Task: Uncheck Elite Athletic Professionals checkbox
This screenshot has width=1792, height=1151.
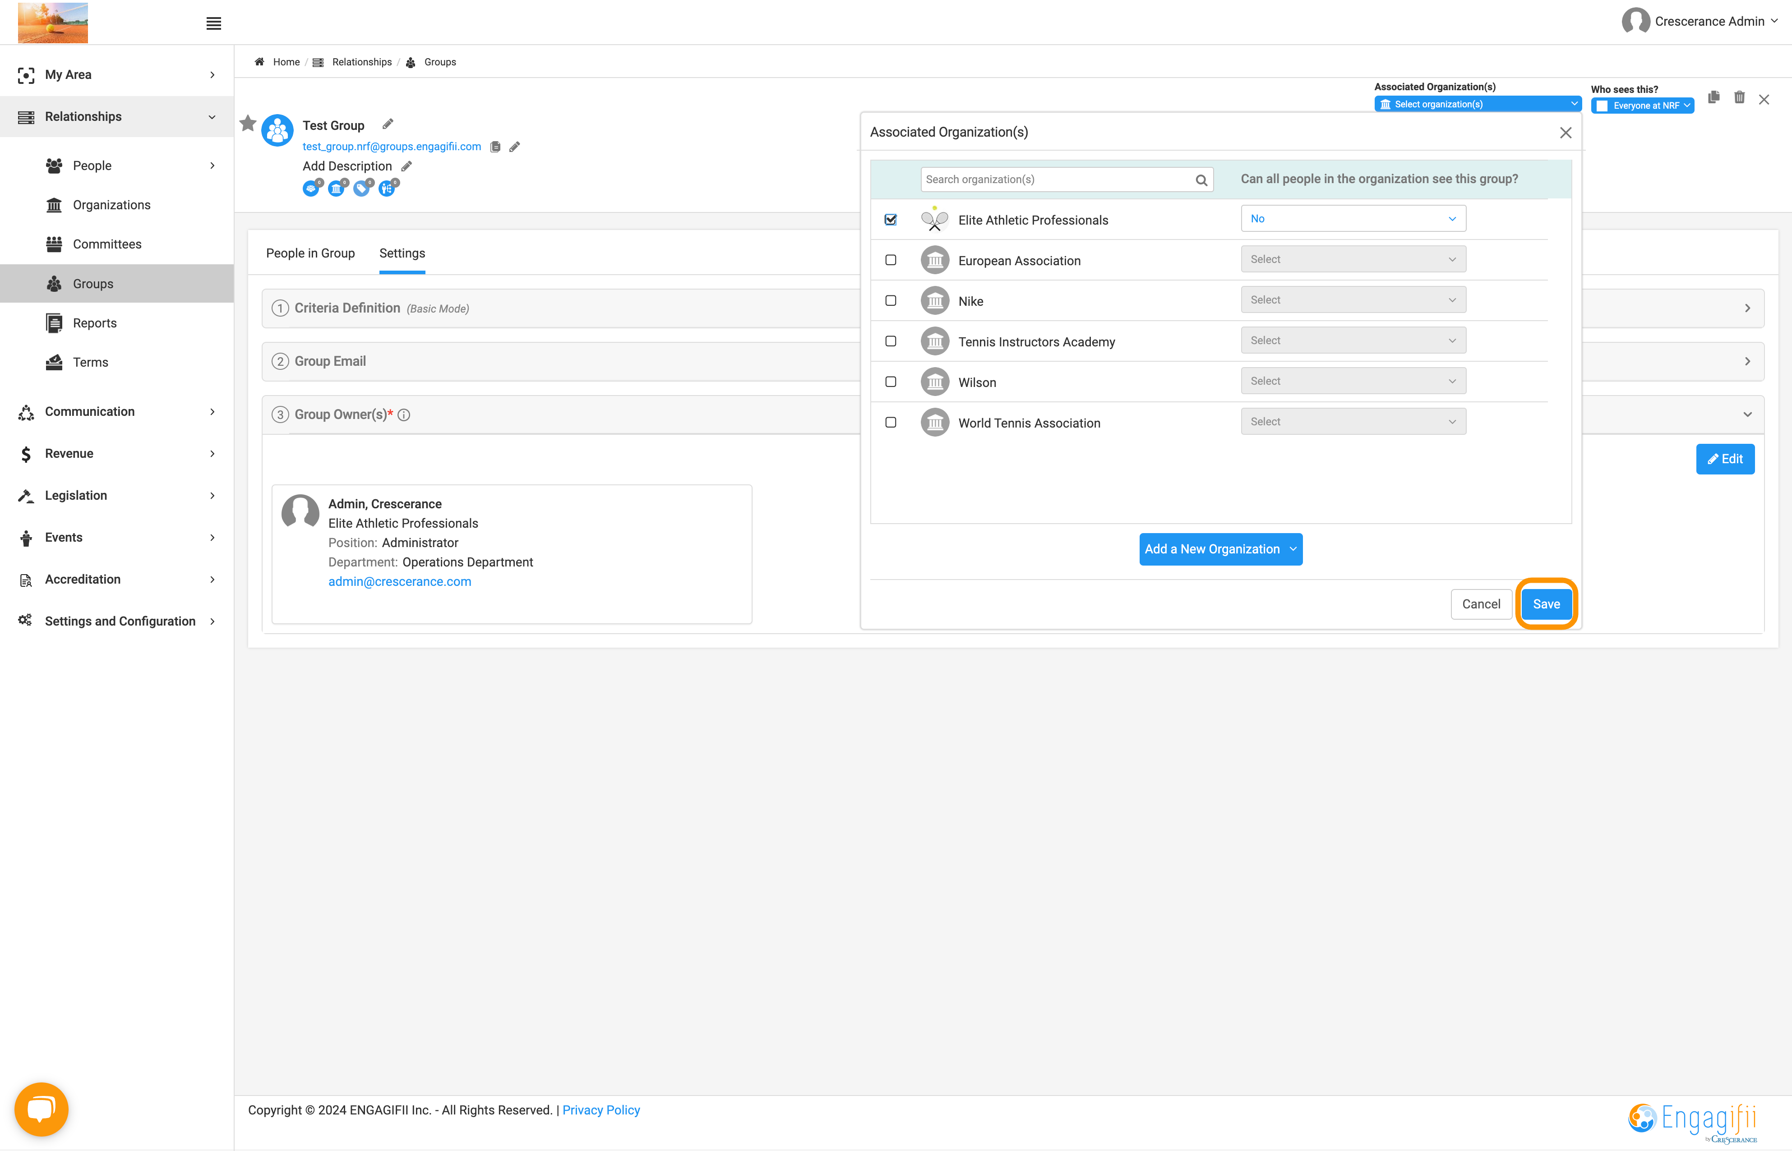Action: click(x=891, y=220)
